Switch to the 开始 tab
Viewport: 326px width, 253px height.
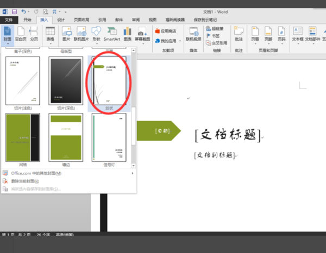pos(27,20)
